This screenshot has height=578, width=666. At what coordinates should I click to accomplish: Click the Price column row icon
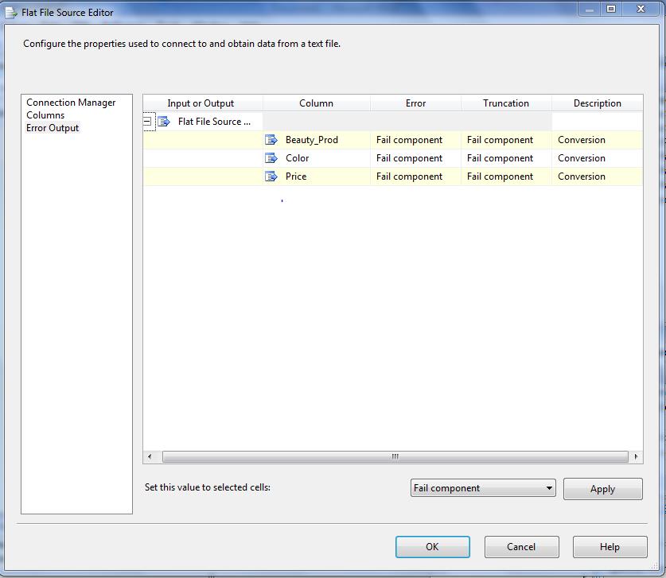(x=271, y=177)
